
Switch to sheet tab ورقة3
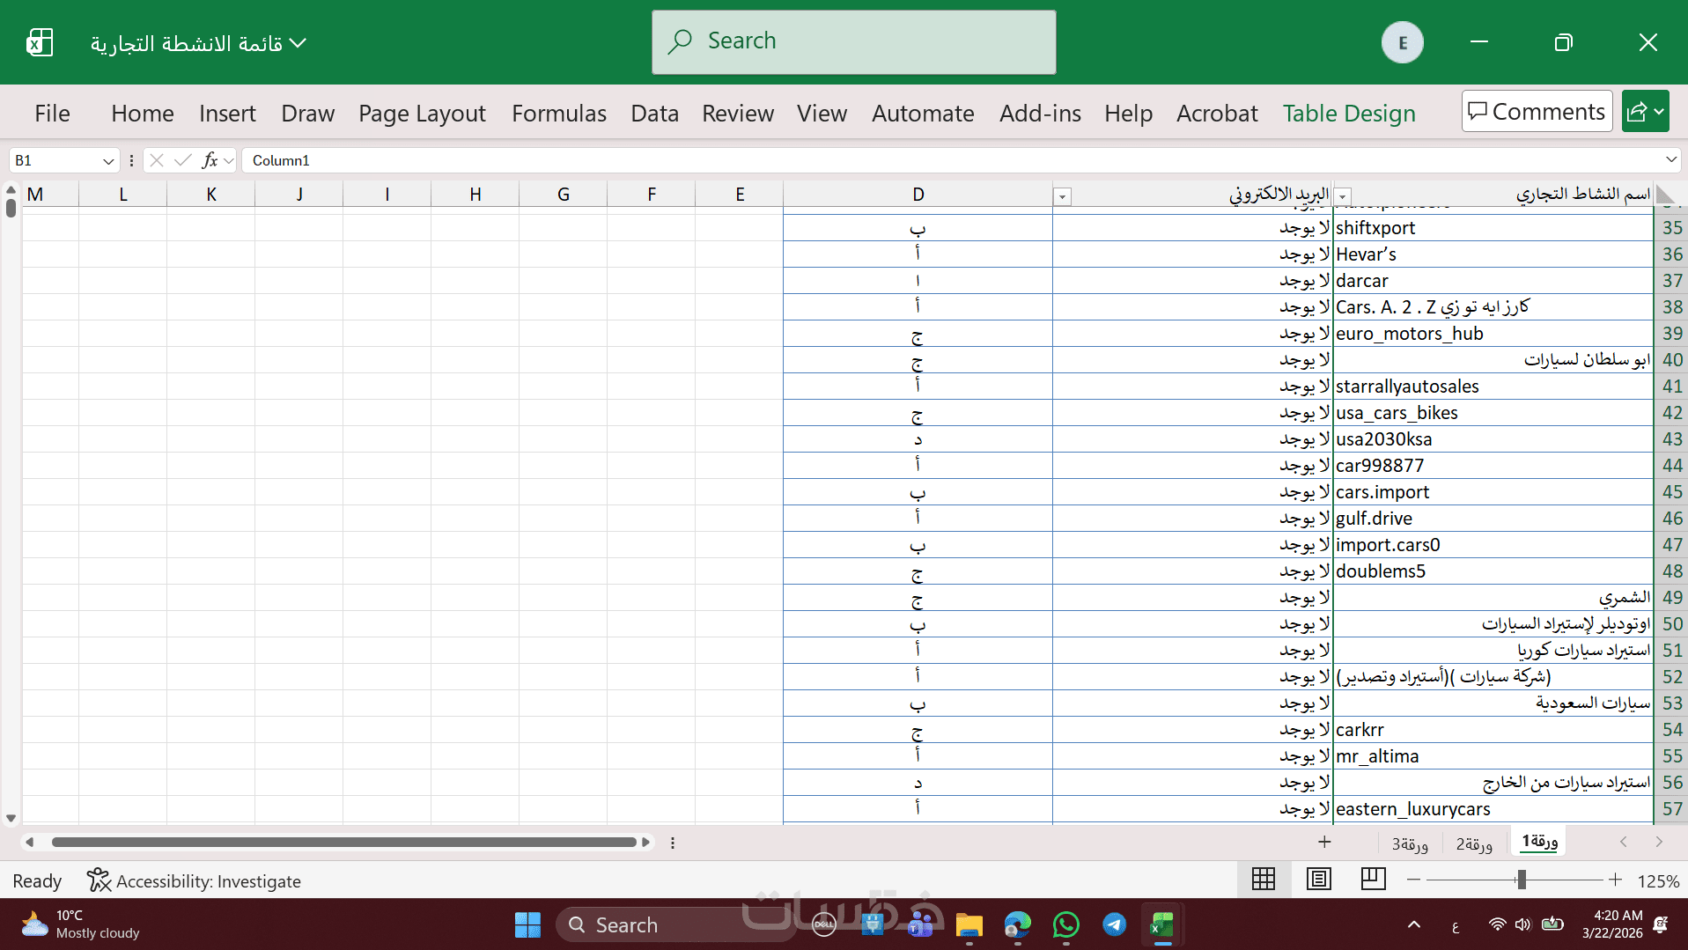coord(1410,843)
